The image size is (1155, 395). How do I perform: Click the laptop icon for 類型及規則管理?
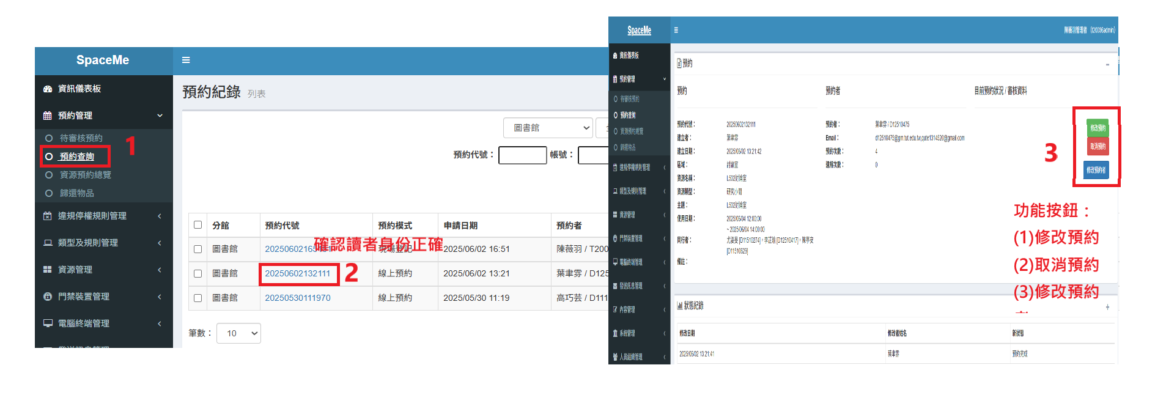48,243
